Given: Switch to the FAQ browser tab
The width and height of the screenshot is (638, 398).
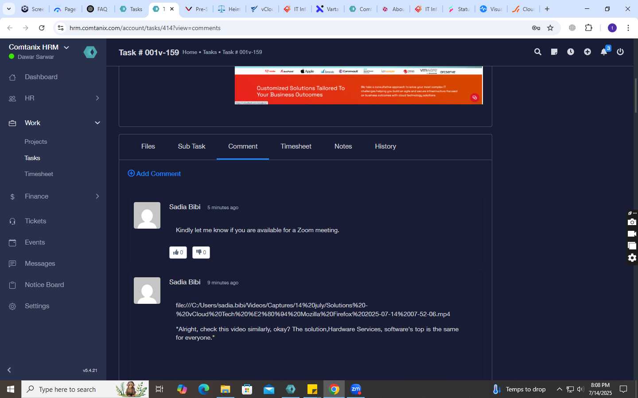Looking at the screenshot, I should tap(97, 9).
